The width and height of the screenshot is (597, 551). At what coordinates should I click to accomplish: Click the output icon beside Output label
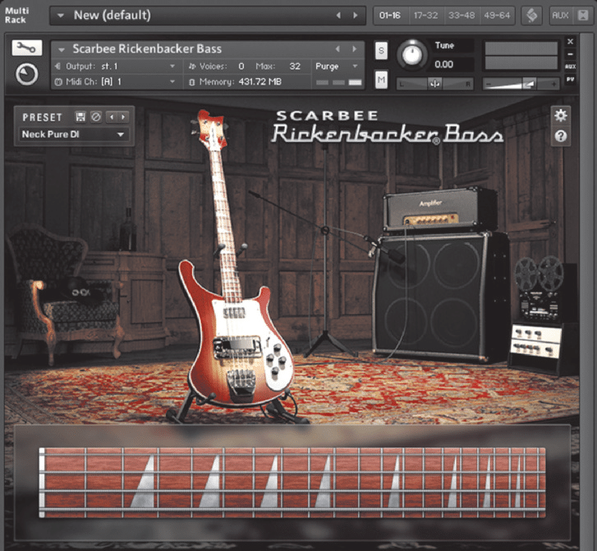57,67
